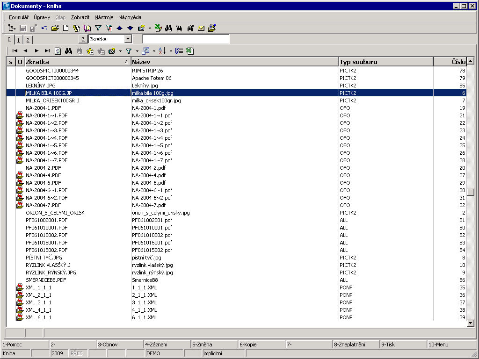Click the search input field next to Zkratka
The width and height of the screenshot is (479, 359).
click(186, 39)
